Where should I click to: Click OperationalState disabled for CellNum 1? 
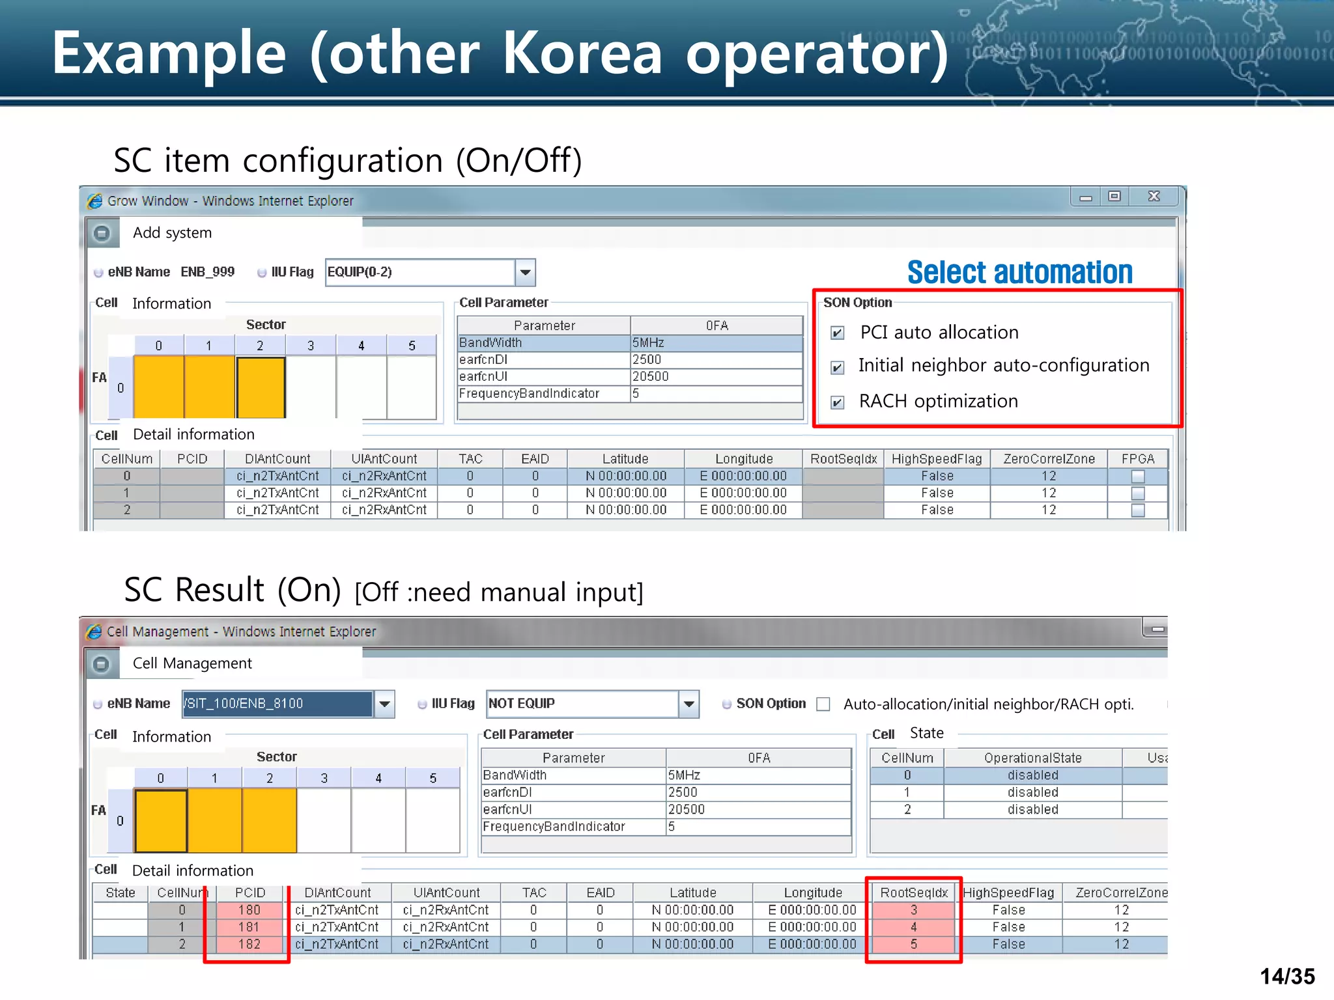point(1033,792)
